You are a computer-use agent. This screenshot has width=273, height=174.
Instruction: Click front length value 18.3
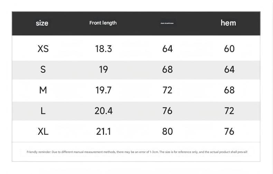point(103,49)
